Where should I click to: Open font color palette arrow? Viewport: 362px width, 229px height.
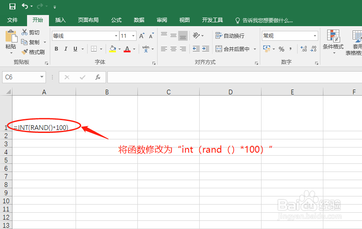point(134,49)
